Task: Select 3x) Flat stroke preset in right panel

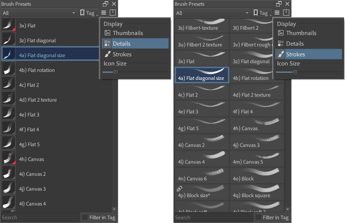Action: tap(202, 58)
